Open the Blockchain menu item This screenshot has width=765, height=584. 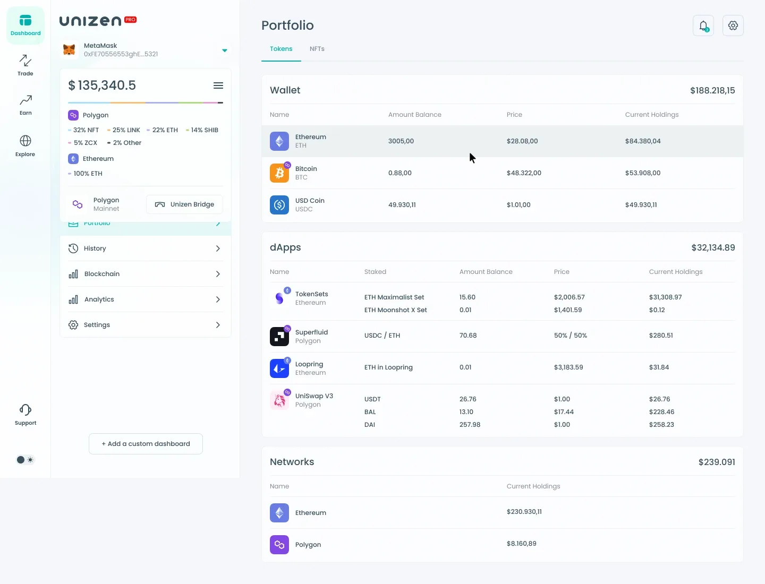click(146, 274)
